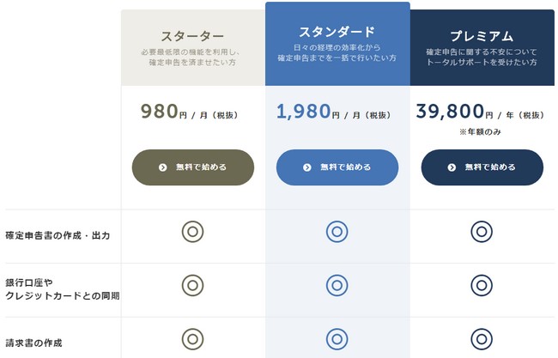
Task: Click プレミアム double-circle icon for 銀行口座 sync row
Action: [x=482, y=285]
